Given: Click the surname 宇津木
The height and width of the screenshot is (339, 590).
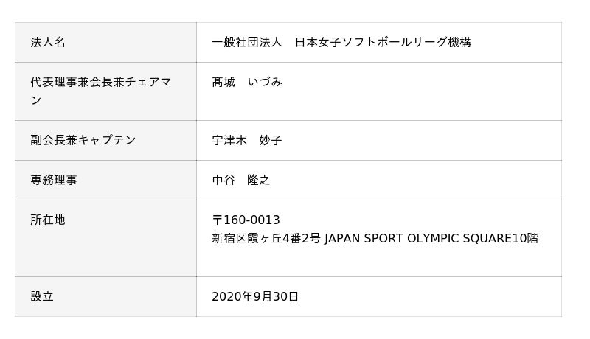Looking at the screenshot, I should 229,140.
